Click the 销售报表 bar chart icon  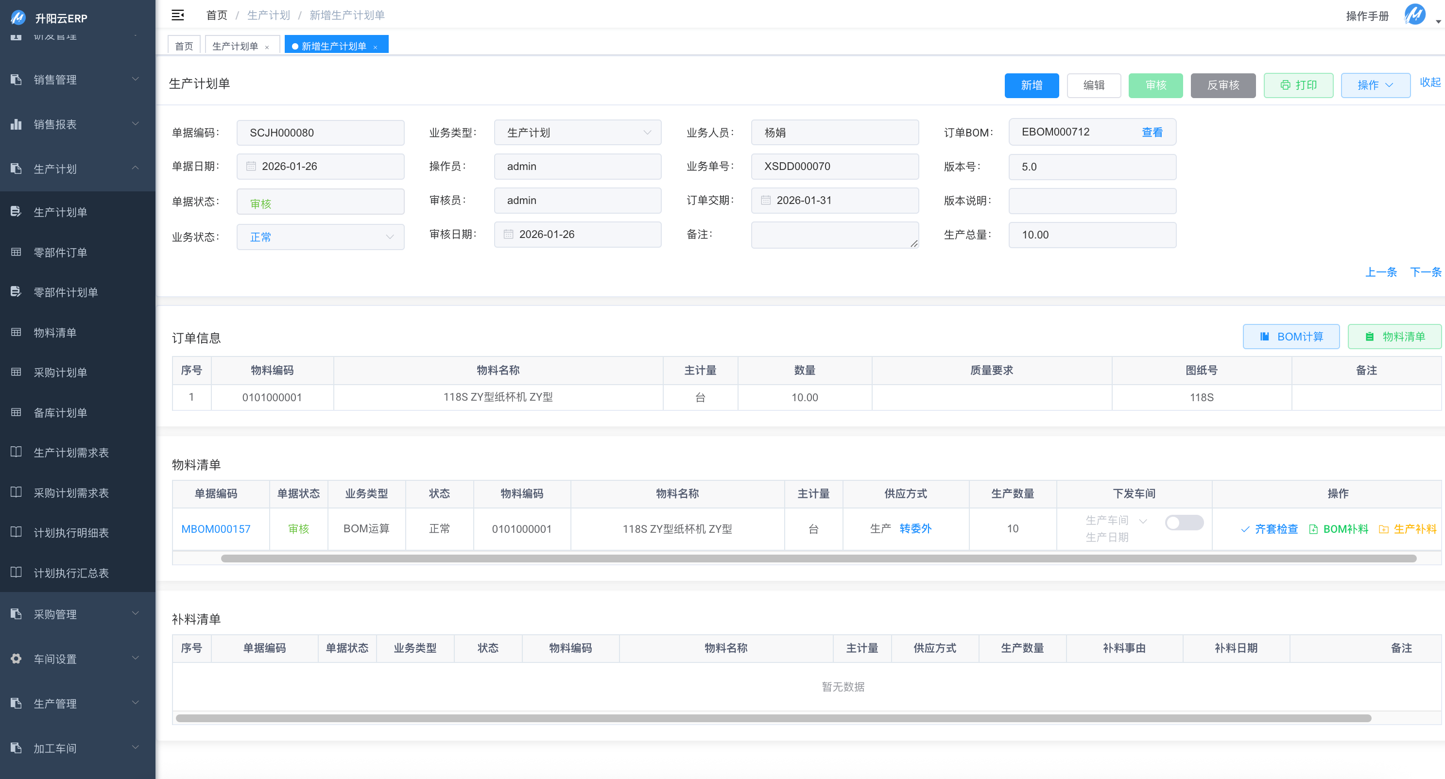tap(16, 124)
